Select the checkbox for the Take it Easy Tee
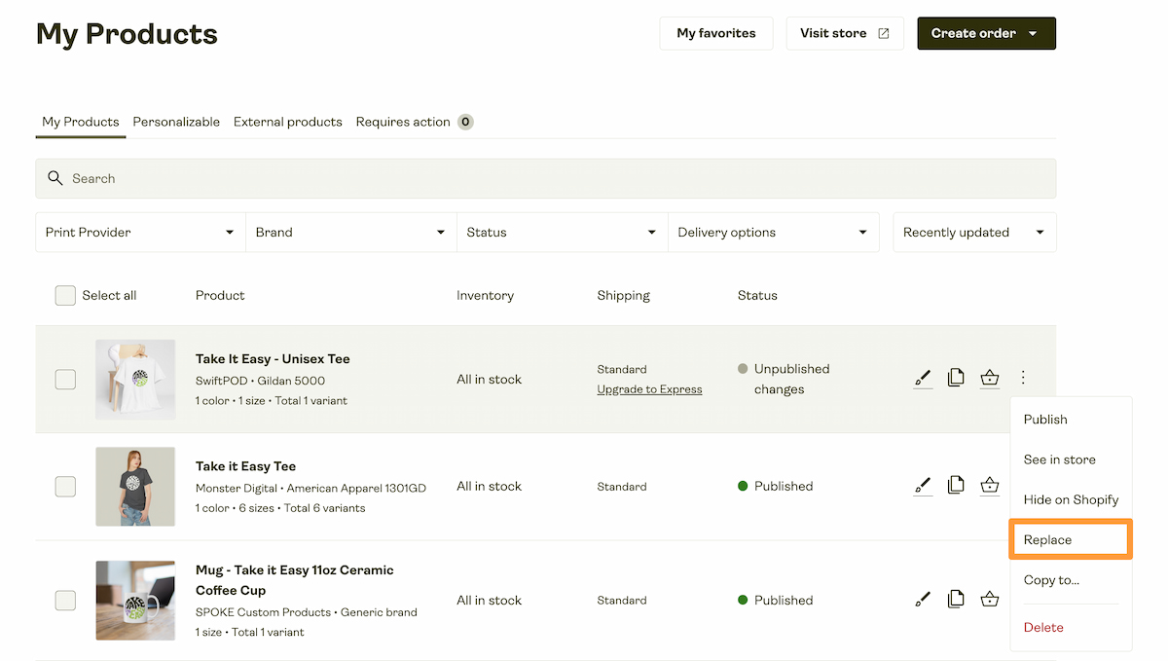Viewport: 1168px width, 661px height. 64,487
